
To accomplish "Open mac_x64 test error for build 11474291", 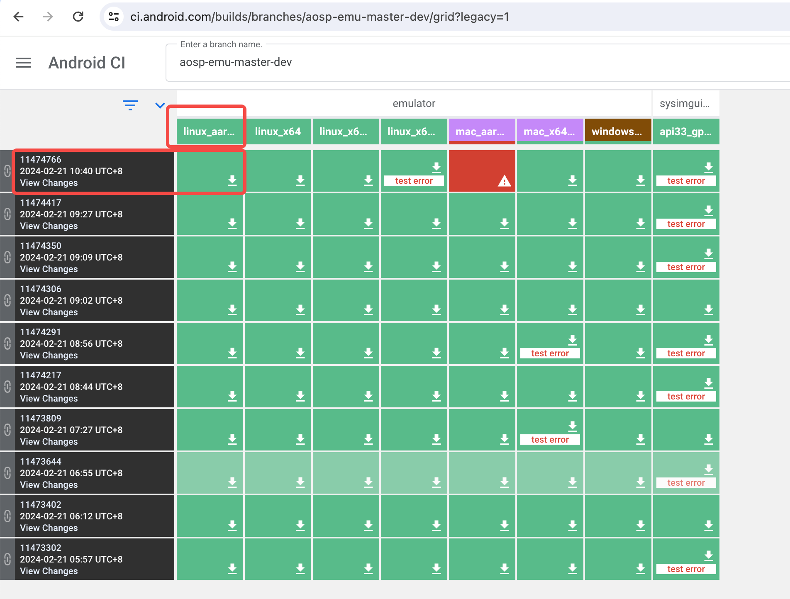I will [x=550, y=353].
